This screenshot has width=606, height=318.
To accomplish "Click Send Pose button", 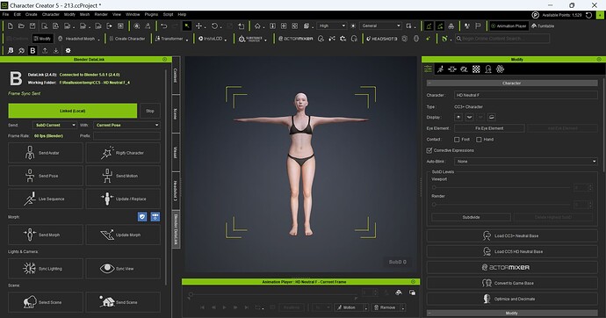I will coord(46,176).
